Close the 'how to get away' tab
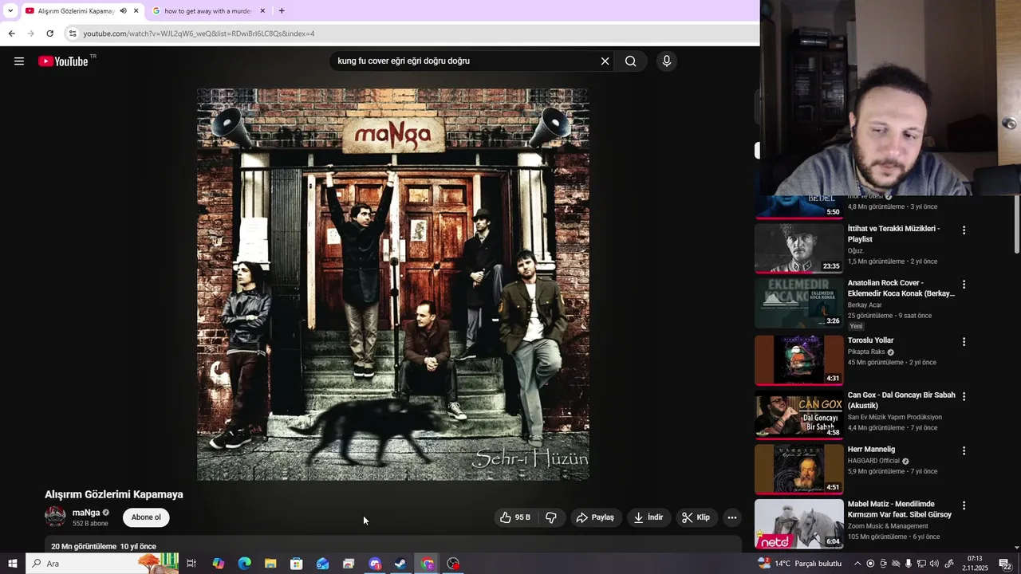The height and width of the screenshot is (574, 1021). (262, 11)
